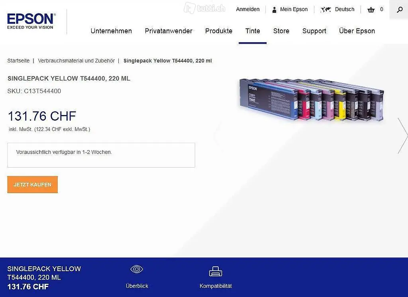Expand the Privatanwender navigation menu

point(169,31)
